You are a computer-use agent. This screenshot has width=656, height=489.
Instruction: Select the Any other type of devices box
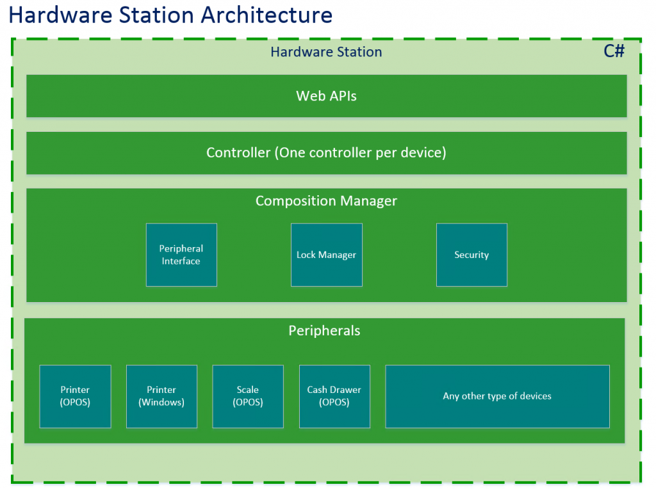coord(497,396)
